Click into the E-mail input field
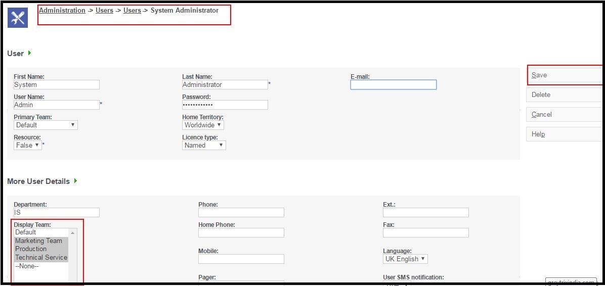Image resolution: width=605 pixels, height=286 pixels. (393, 85)
